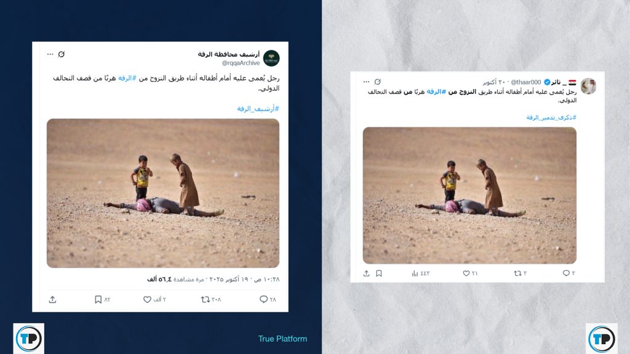Open more options on thaar000 tweet
The image size is (630, 354).
pos(367,82)
